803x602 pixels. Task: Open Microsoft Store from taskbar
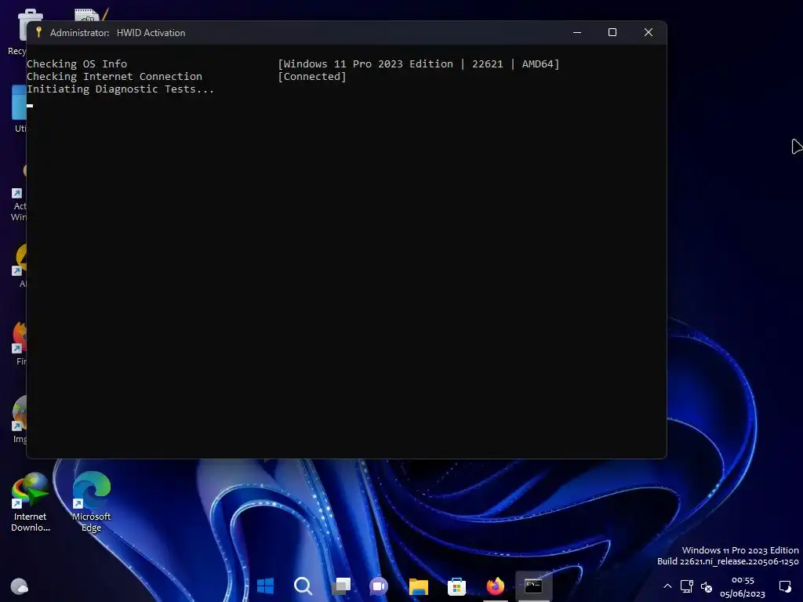(x=456, y=586)
